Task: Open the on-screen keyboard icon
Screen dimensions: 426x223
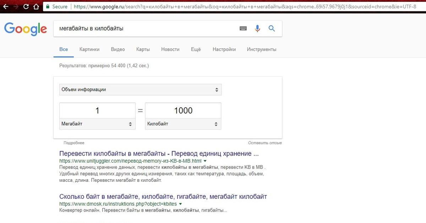Action: (x=243, y=28)
